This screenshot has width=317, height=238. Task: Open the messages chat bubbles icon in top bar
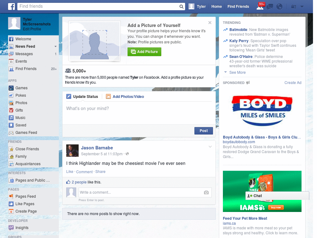270,7
